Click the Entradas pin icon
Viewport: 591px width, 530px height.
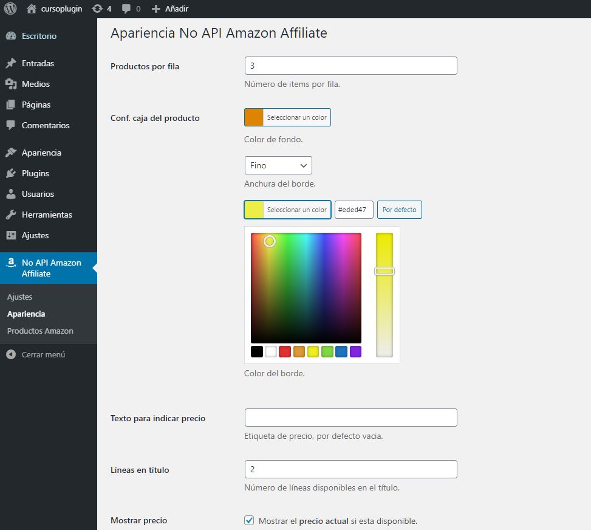point(11,63)
